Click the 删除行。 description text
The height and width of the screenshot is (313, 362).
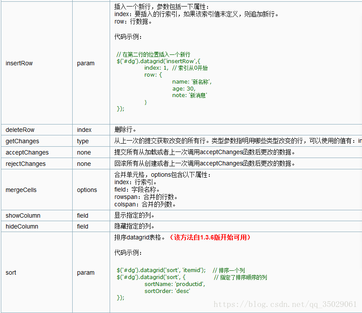coord(125,130)
